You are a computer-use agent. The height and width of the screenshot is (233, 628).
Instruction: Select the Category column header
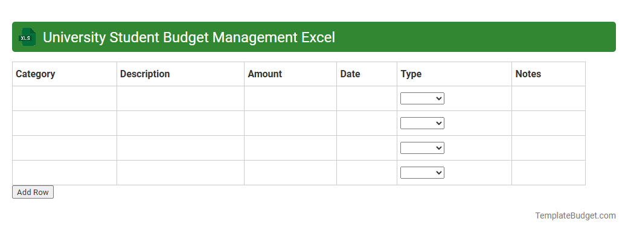65,74
